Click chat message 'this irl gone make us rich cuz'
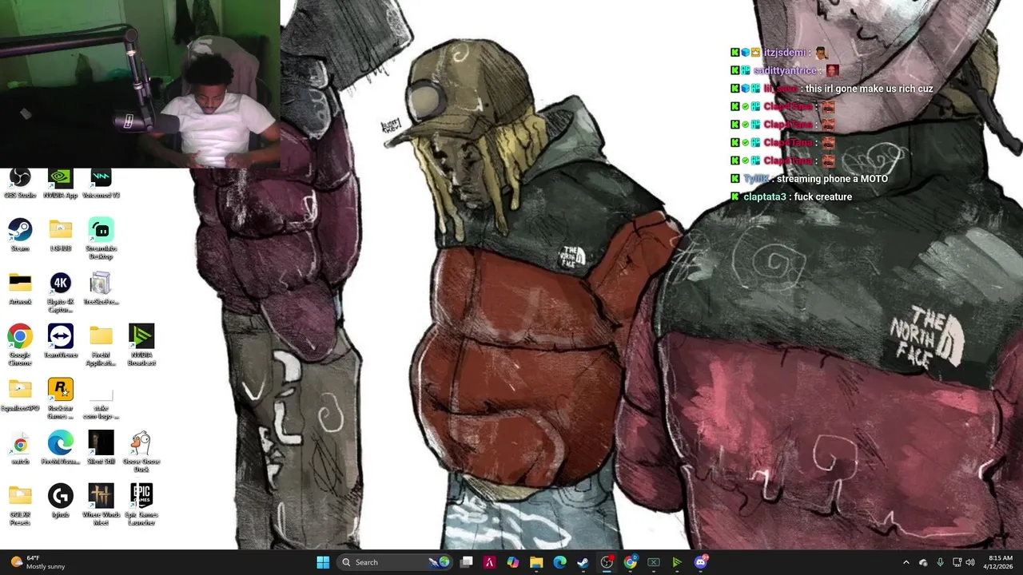1023x575 pixels. [x=869, y=89]
